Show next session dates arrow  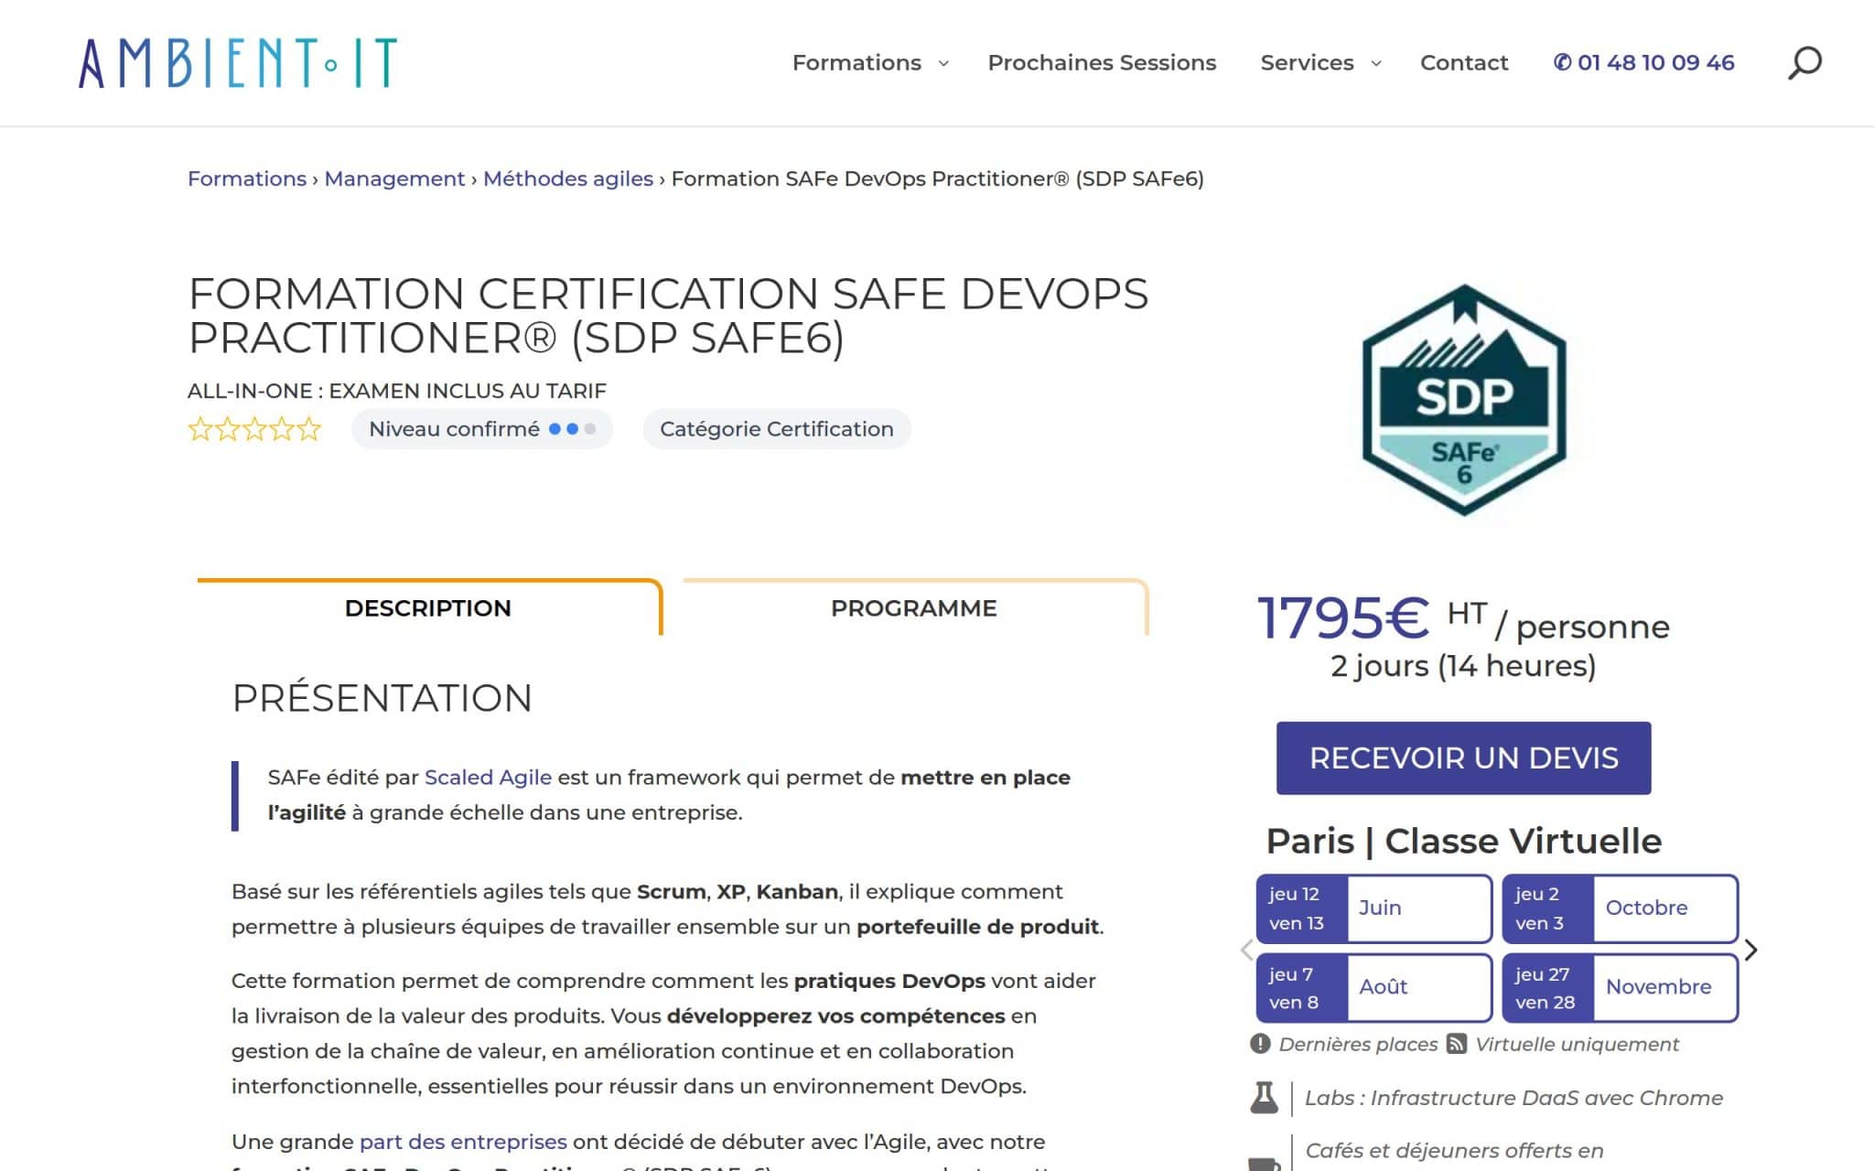[x=1750, y=951]
